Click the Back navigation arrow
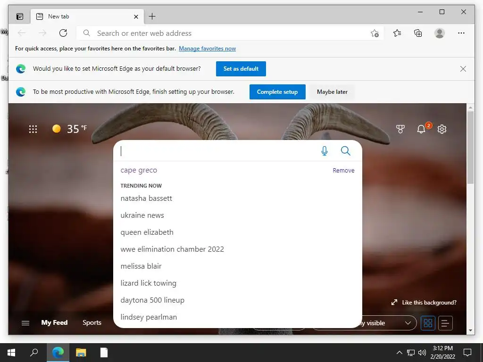 tap(22, 33)
